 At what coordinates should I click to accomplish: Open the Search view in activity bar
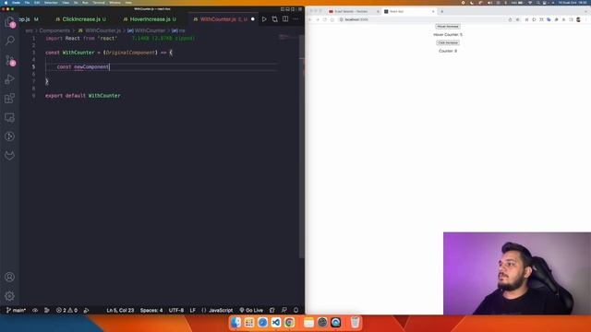[10, 41]
